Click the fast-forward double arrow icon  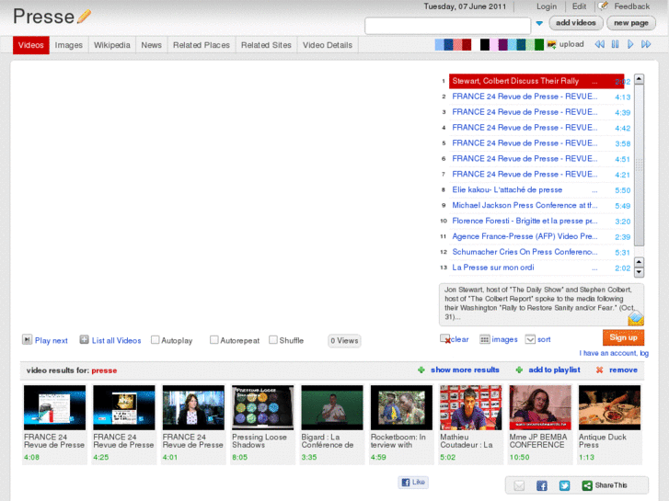coord(646,44)
